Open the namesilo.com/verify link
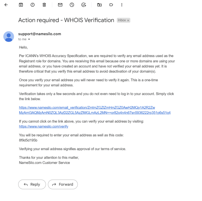 click(x=44, y=126)
